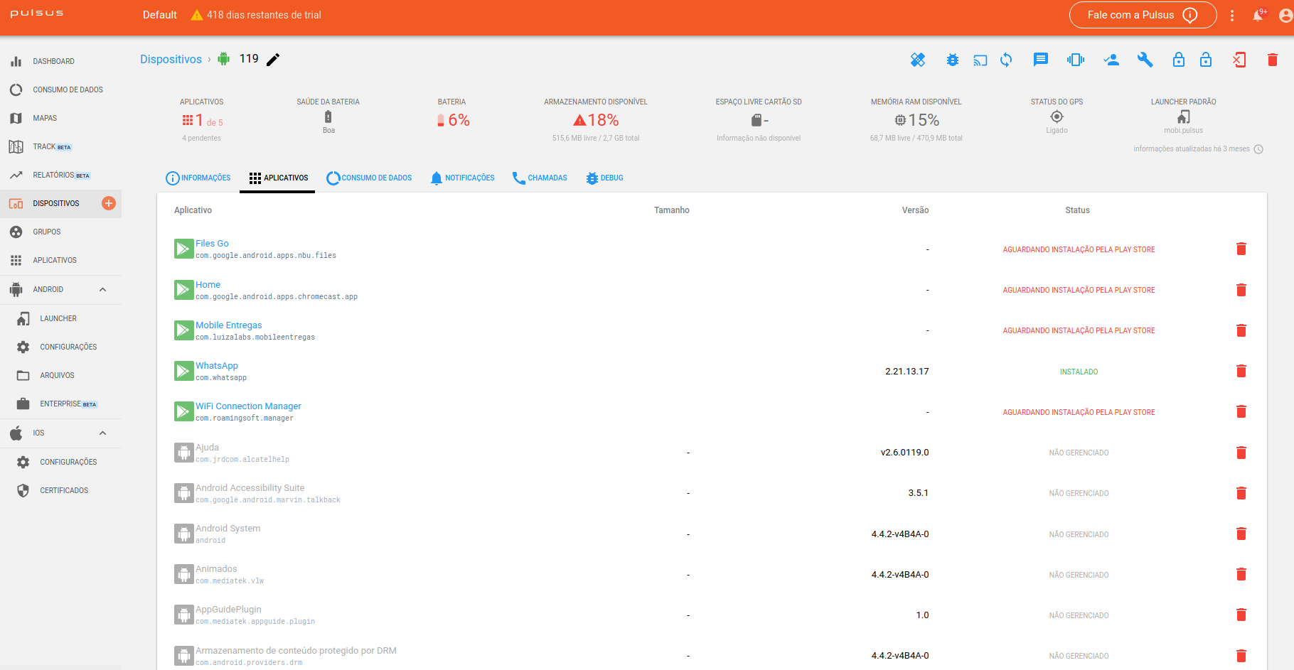This screenshot has height=670, width=1294.
Task: Delete the WhatsApp app entry
Action: tap(1241, 371)
